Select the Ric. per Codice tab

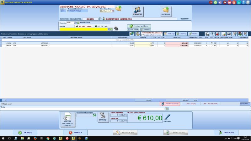coord(83,26)
